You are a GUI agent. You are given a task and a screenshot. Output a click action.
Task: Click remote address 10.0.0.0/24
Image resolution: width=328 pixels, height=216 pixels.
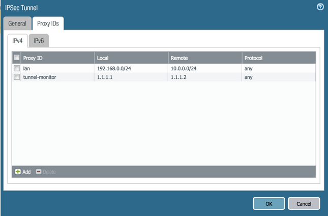[184, 68]
